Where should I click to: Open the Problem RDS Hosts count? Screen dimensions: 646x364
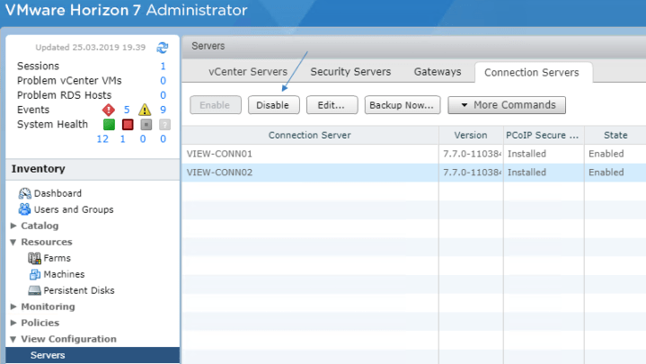coord(164,95)
